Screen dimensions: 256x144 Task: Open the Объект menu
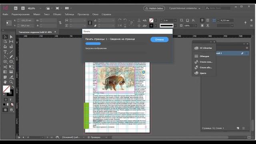pos(57,14)
